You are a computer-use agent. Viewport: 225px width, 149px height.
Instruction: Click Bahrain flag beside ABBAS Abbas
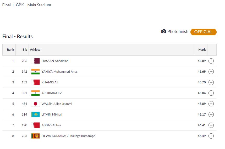pos(35,125)
